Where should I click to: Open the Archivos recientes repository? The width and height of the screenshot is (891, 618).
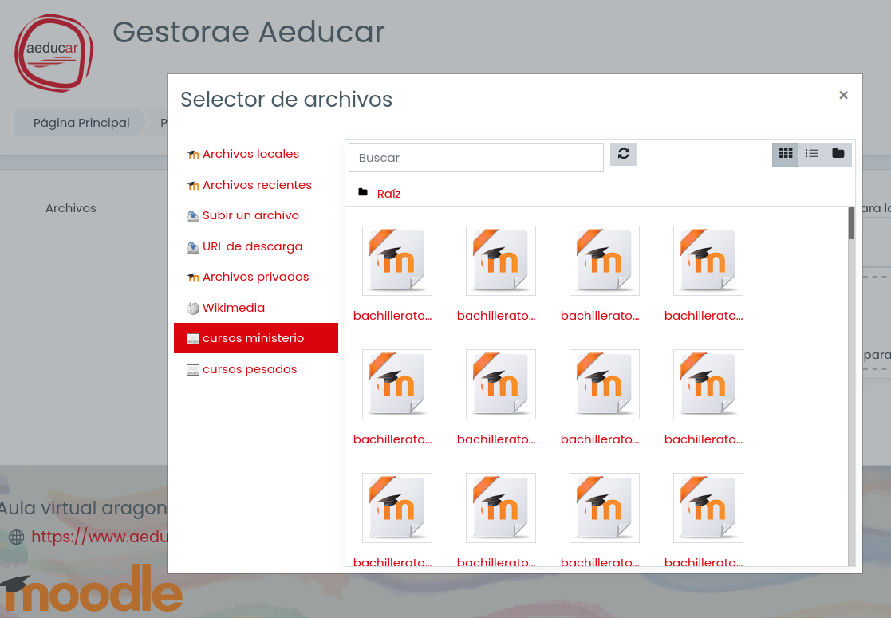(x=257, y=185)
